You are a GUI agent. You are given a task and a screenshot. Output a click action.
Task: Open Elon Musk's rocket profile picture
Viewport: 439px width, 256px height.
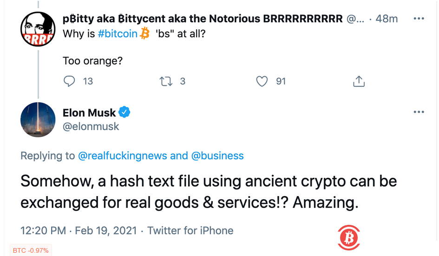(38, 120)
